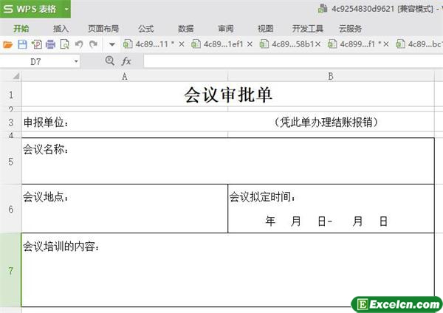The image size is (443, 313).
Task: Click into the formula bar input field
Action: pyautogui.click(x=288, y=61)
